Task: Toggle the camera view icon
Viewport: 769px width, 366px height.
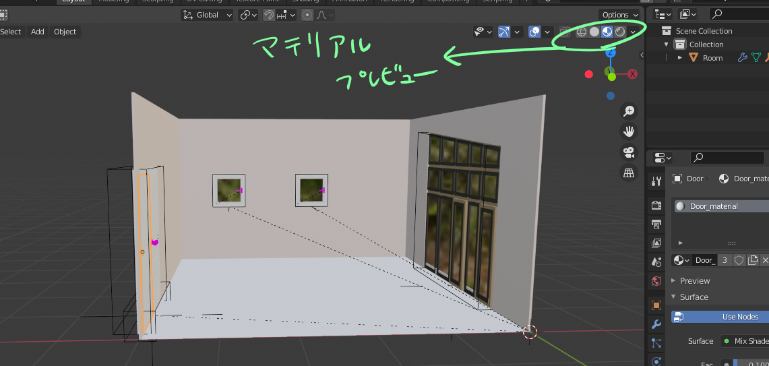Action: 629,152
